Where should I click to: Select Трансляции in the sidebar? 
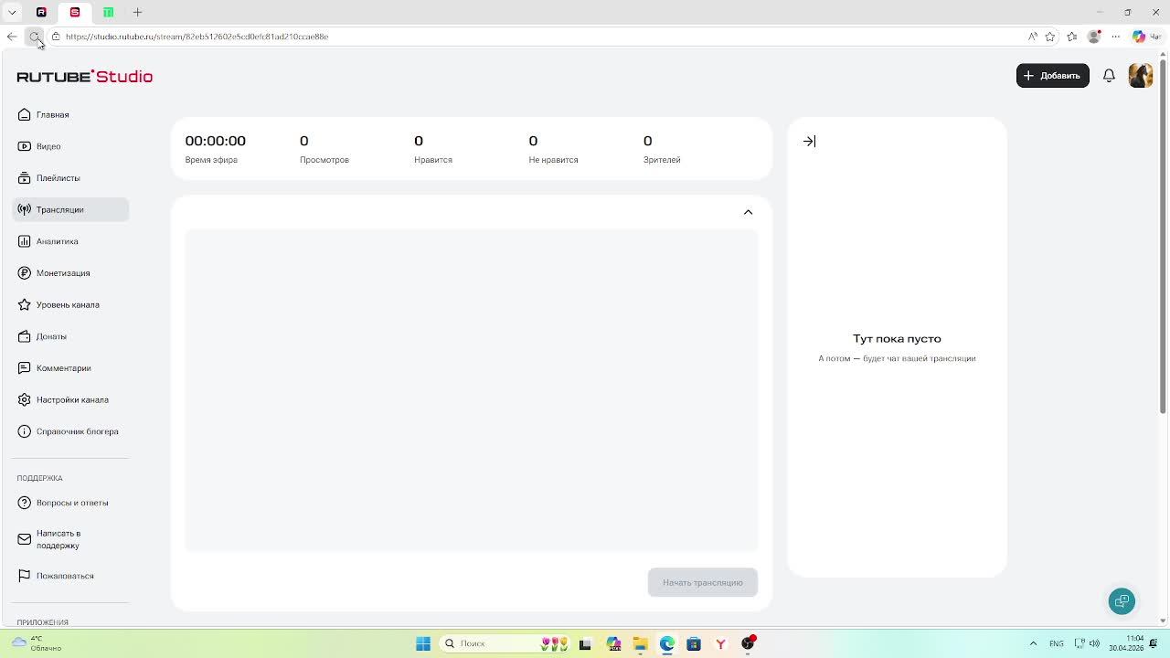point(70,209)
